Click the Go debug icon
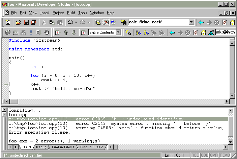Screen dimensions: 237x159 coord(38,32)
